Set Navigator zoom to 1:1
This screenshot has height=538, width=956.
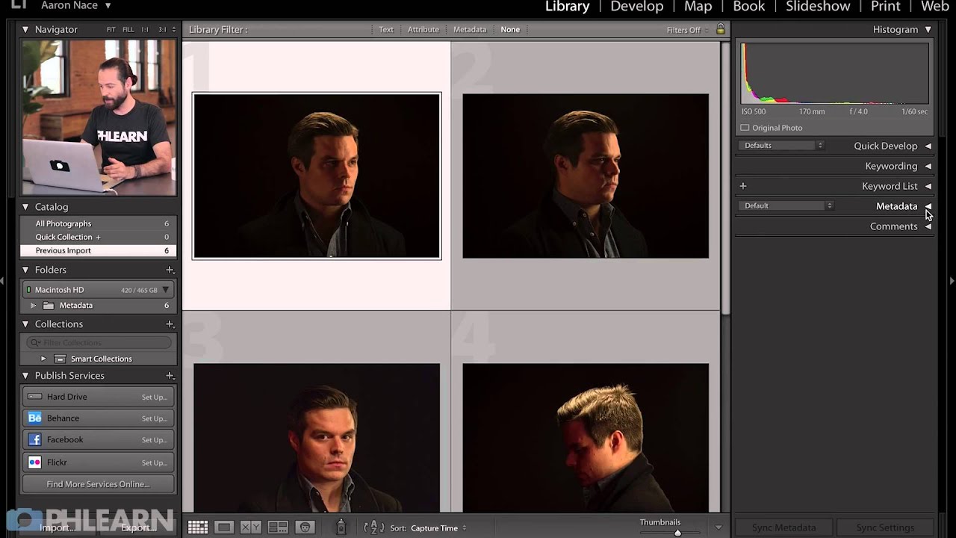point(145,30)
